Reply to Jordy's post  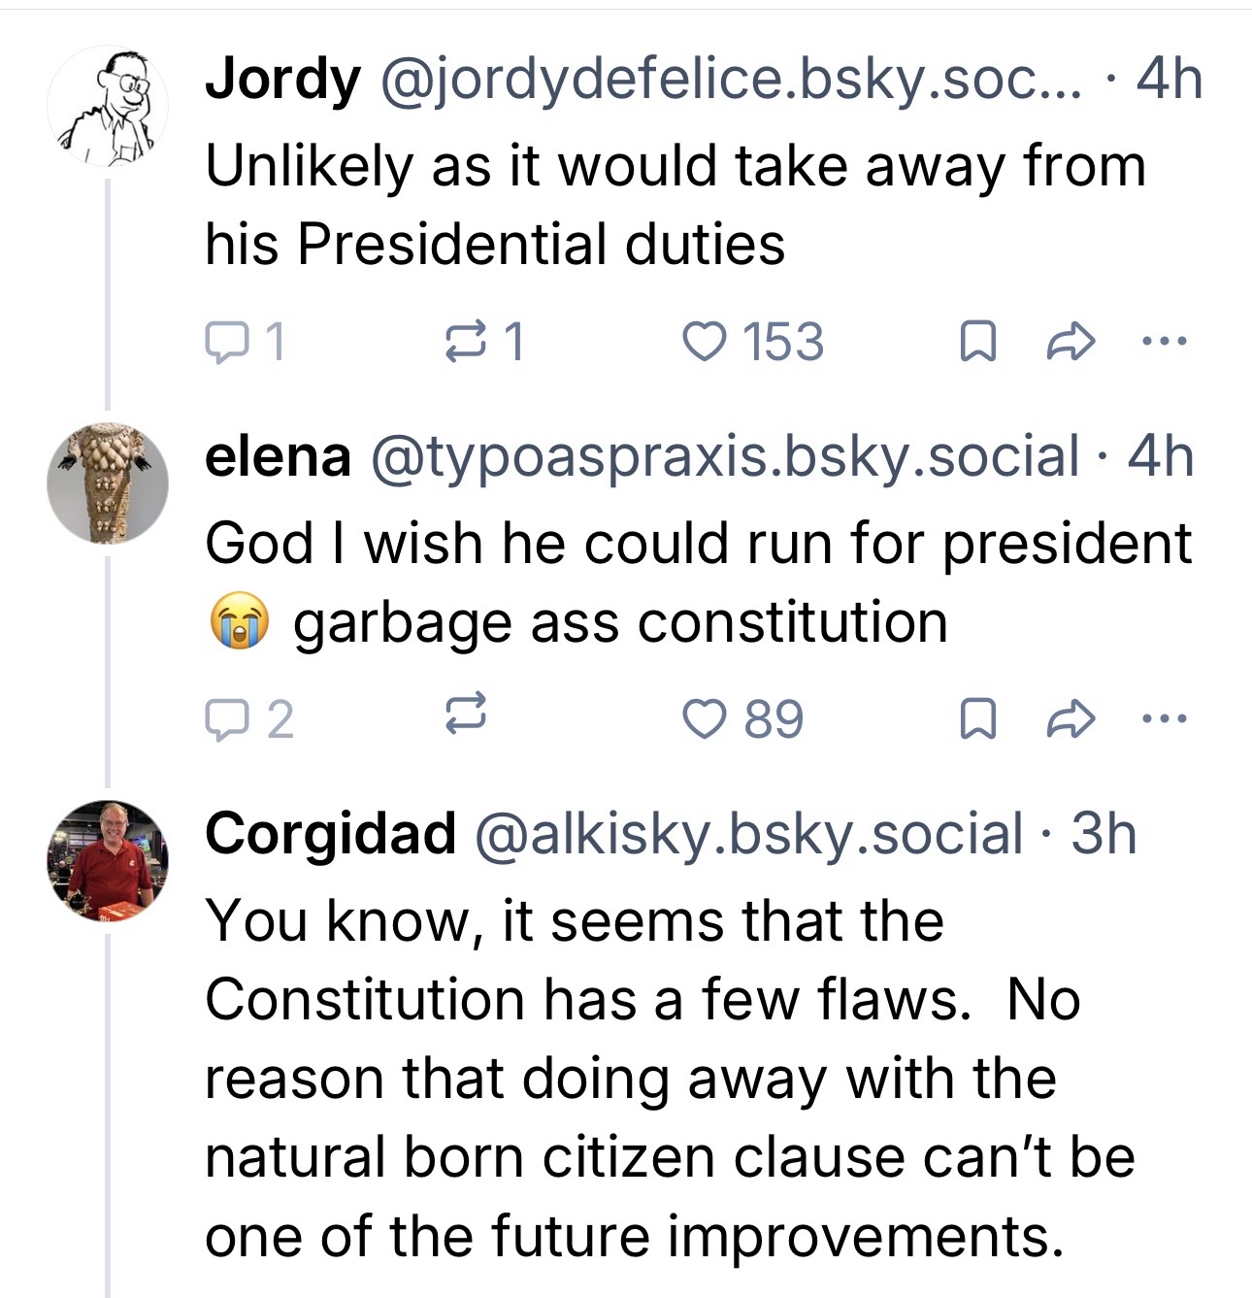click(x=225, y=342)
